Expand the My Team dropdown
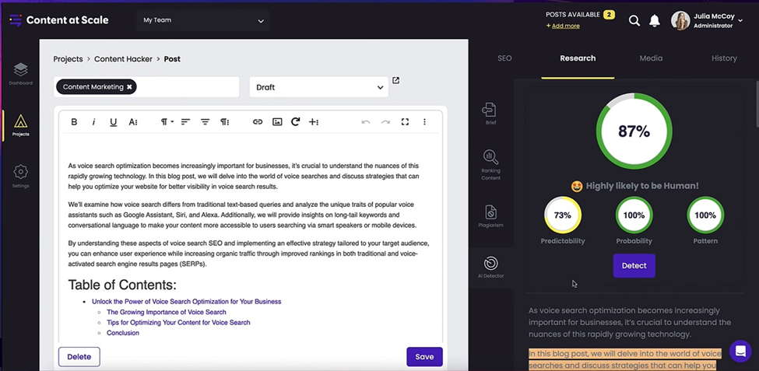 pos(202,21)
